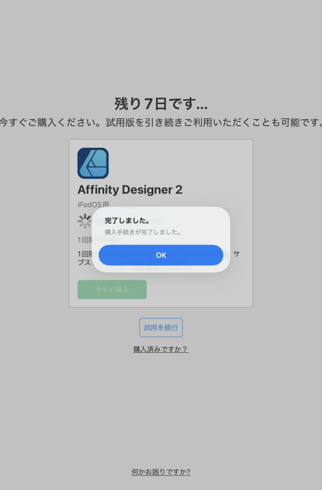The width and height of the screenshot is (322, 490).
Task: Tap the Affinity Designer 2 app icon
Action: pyautogui.click(x=93, y=163)
